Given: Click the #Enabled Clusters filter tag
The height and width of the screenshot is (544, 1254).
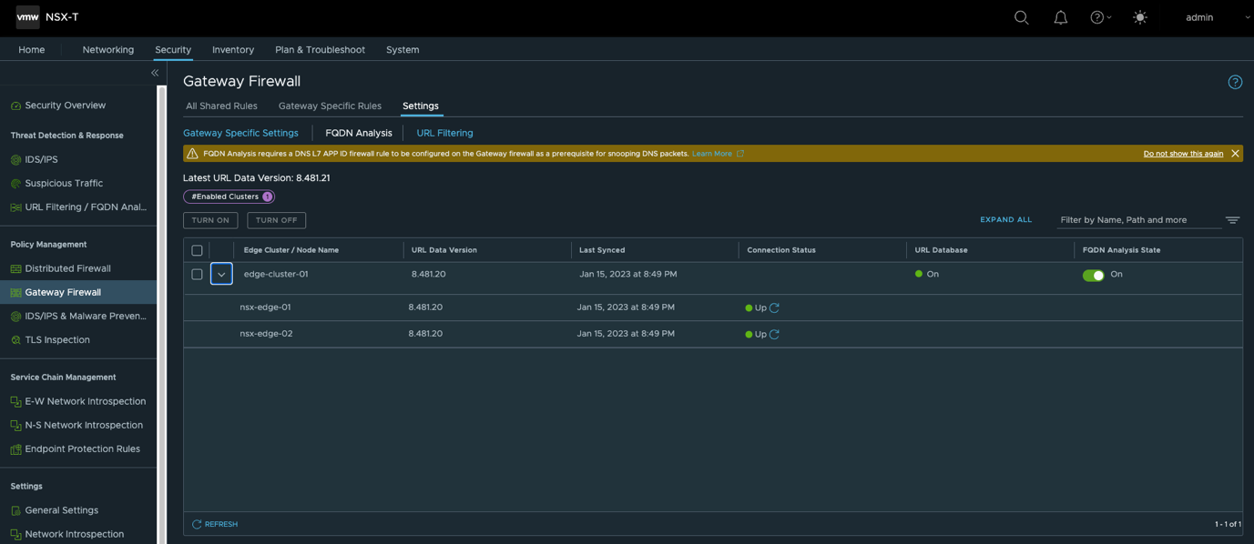Looking at the screenshot, I should click(229, 196).
